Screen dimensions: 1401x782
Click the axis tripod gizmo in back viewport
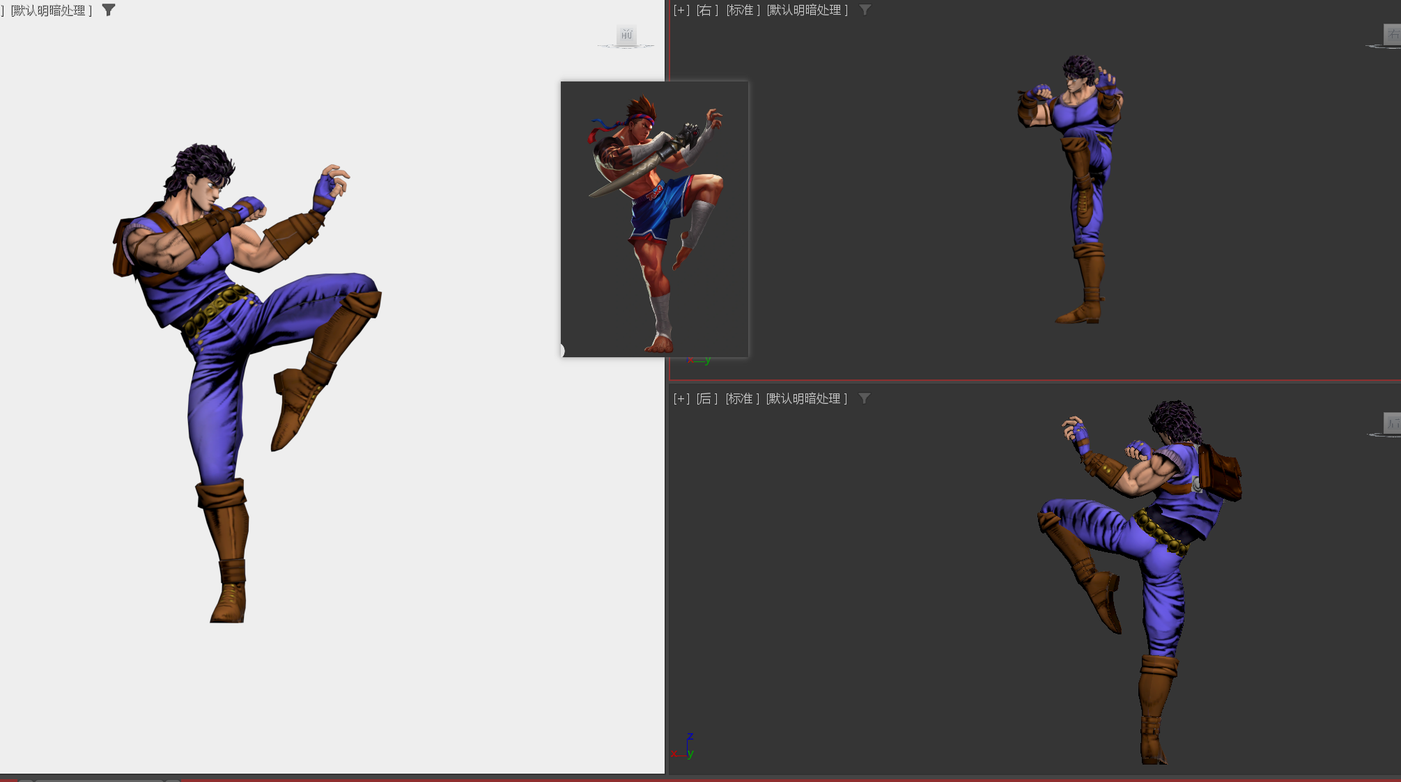(686, 746)
